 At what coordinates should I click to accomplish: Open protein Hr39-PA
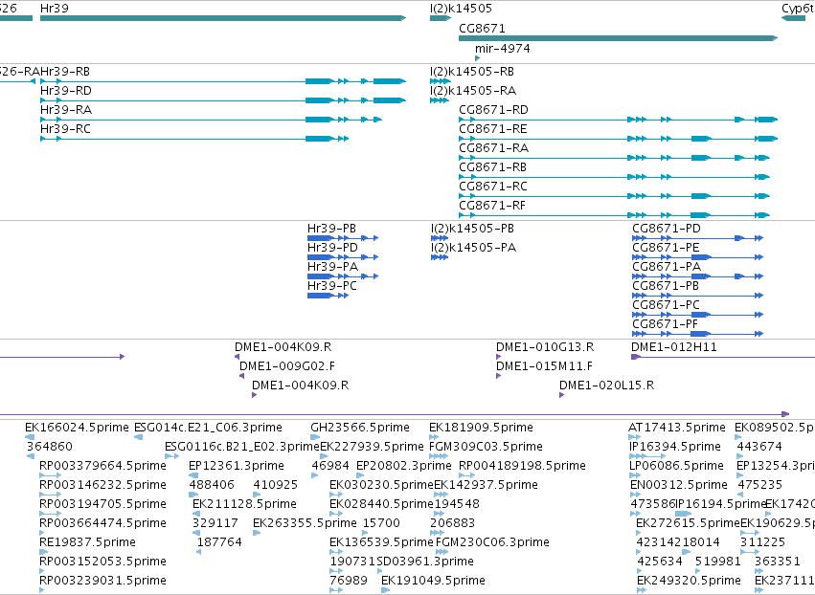click(x=332, y=268)
